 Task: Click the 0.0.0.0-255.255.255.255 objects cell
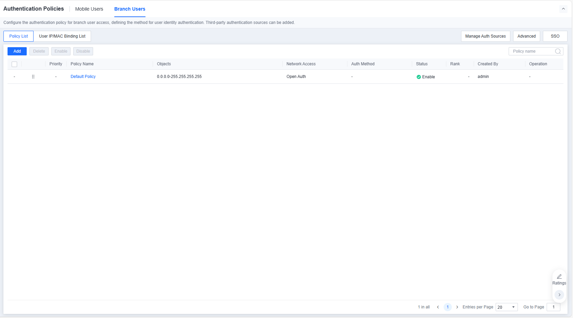click(179, 77)
